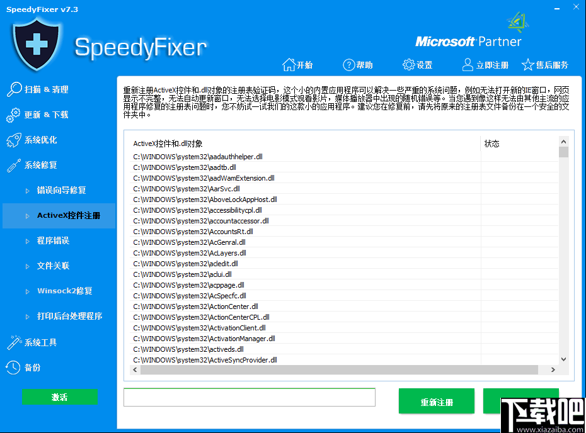Click the 立即注册 person icon

coord(466,64)
